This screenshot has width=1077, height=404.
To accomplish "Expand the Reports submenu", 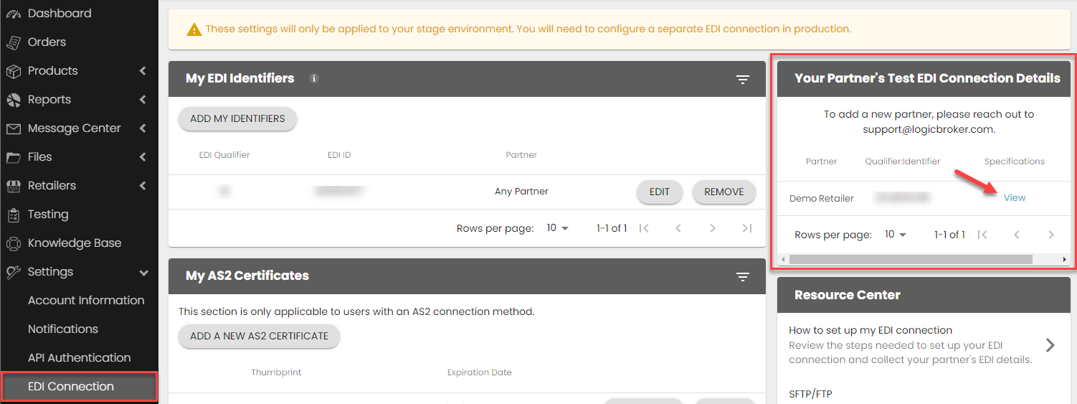I will pyautogui.click(x=143, y=100).
